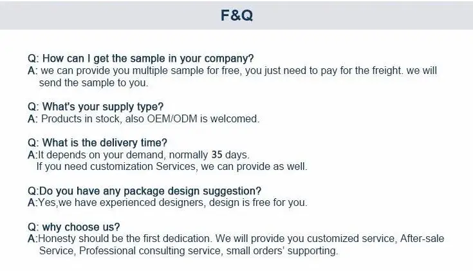473x271 pixels.
Task: Click the customization Services line
Action: [x=172, y=167]
